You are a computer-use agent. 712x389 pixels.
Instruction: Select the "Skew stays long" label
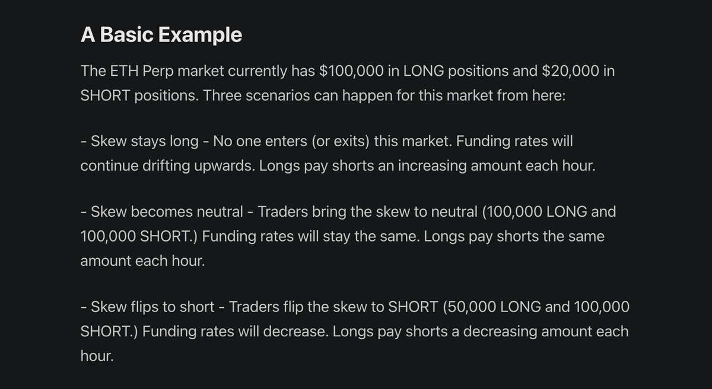click(x=145, y=142)
